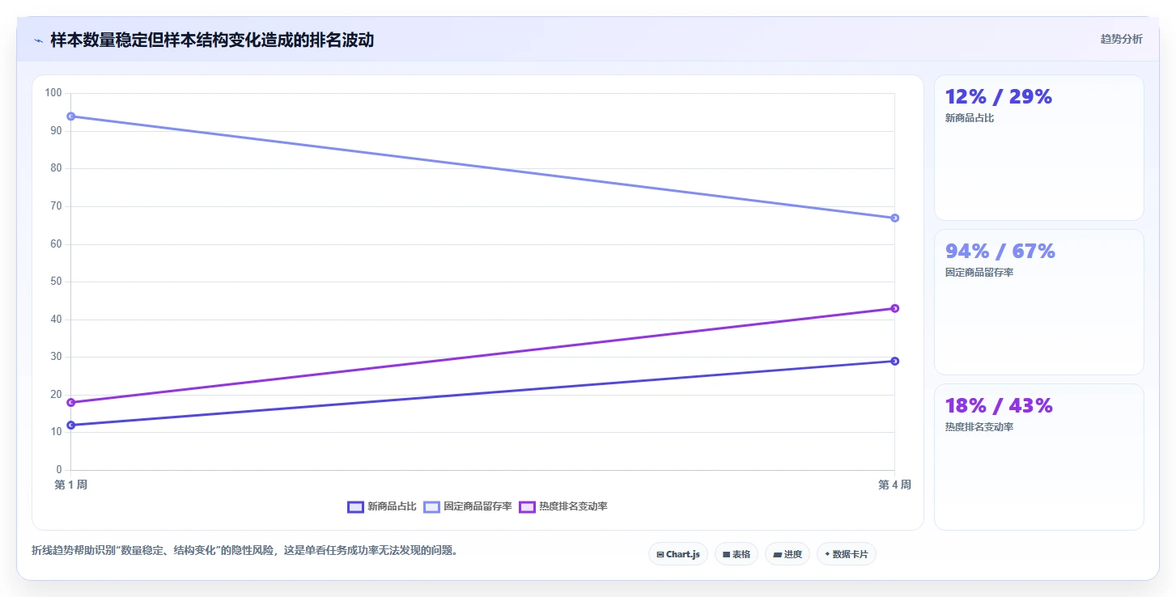Click the 12% / 29% value card
The width and height of the screenshot is (1176, 597).
coord(1039,147)
